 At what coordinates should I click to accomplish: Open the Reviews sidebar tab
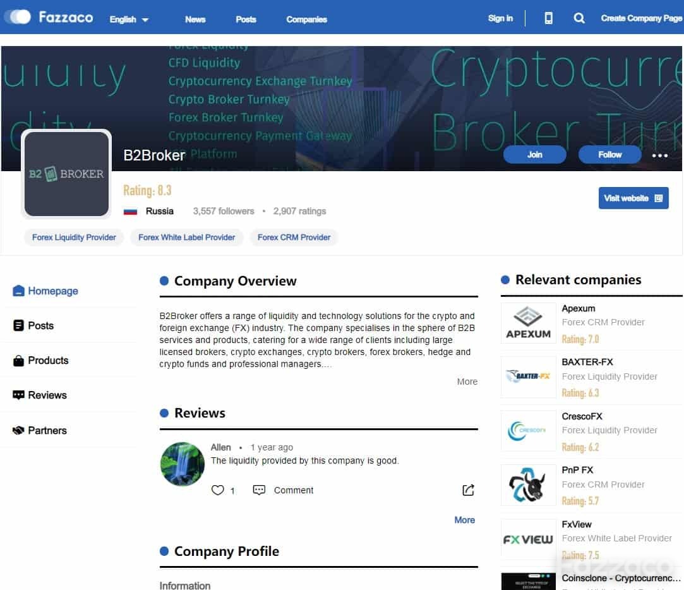coord(40,395)
